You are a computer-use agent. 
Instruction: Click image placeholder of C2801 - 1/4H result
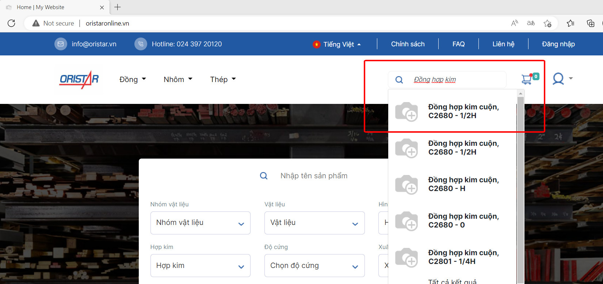coord(407,257)
